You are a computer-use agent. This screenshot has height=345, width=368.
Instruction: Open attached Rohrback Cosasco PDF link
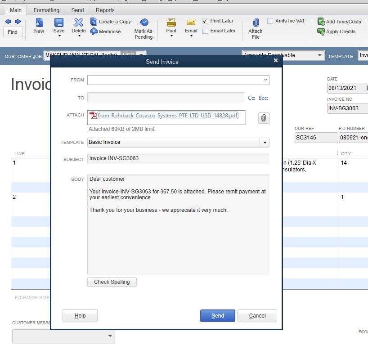(x=167, y=116)
